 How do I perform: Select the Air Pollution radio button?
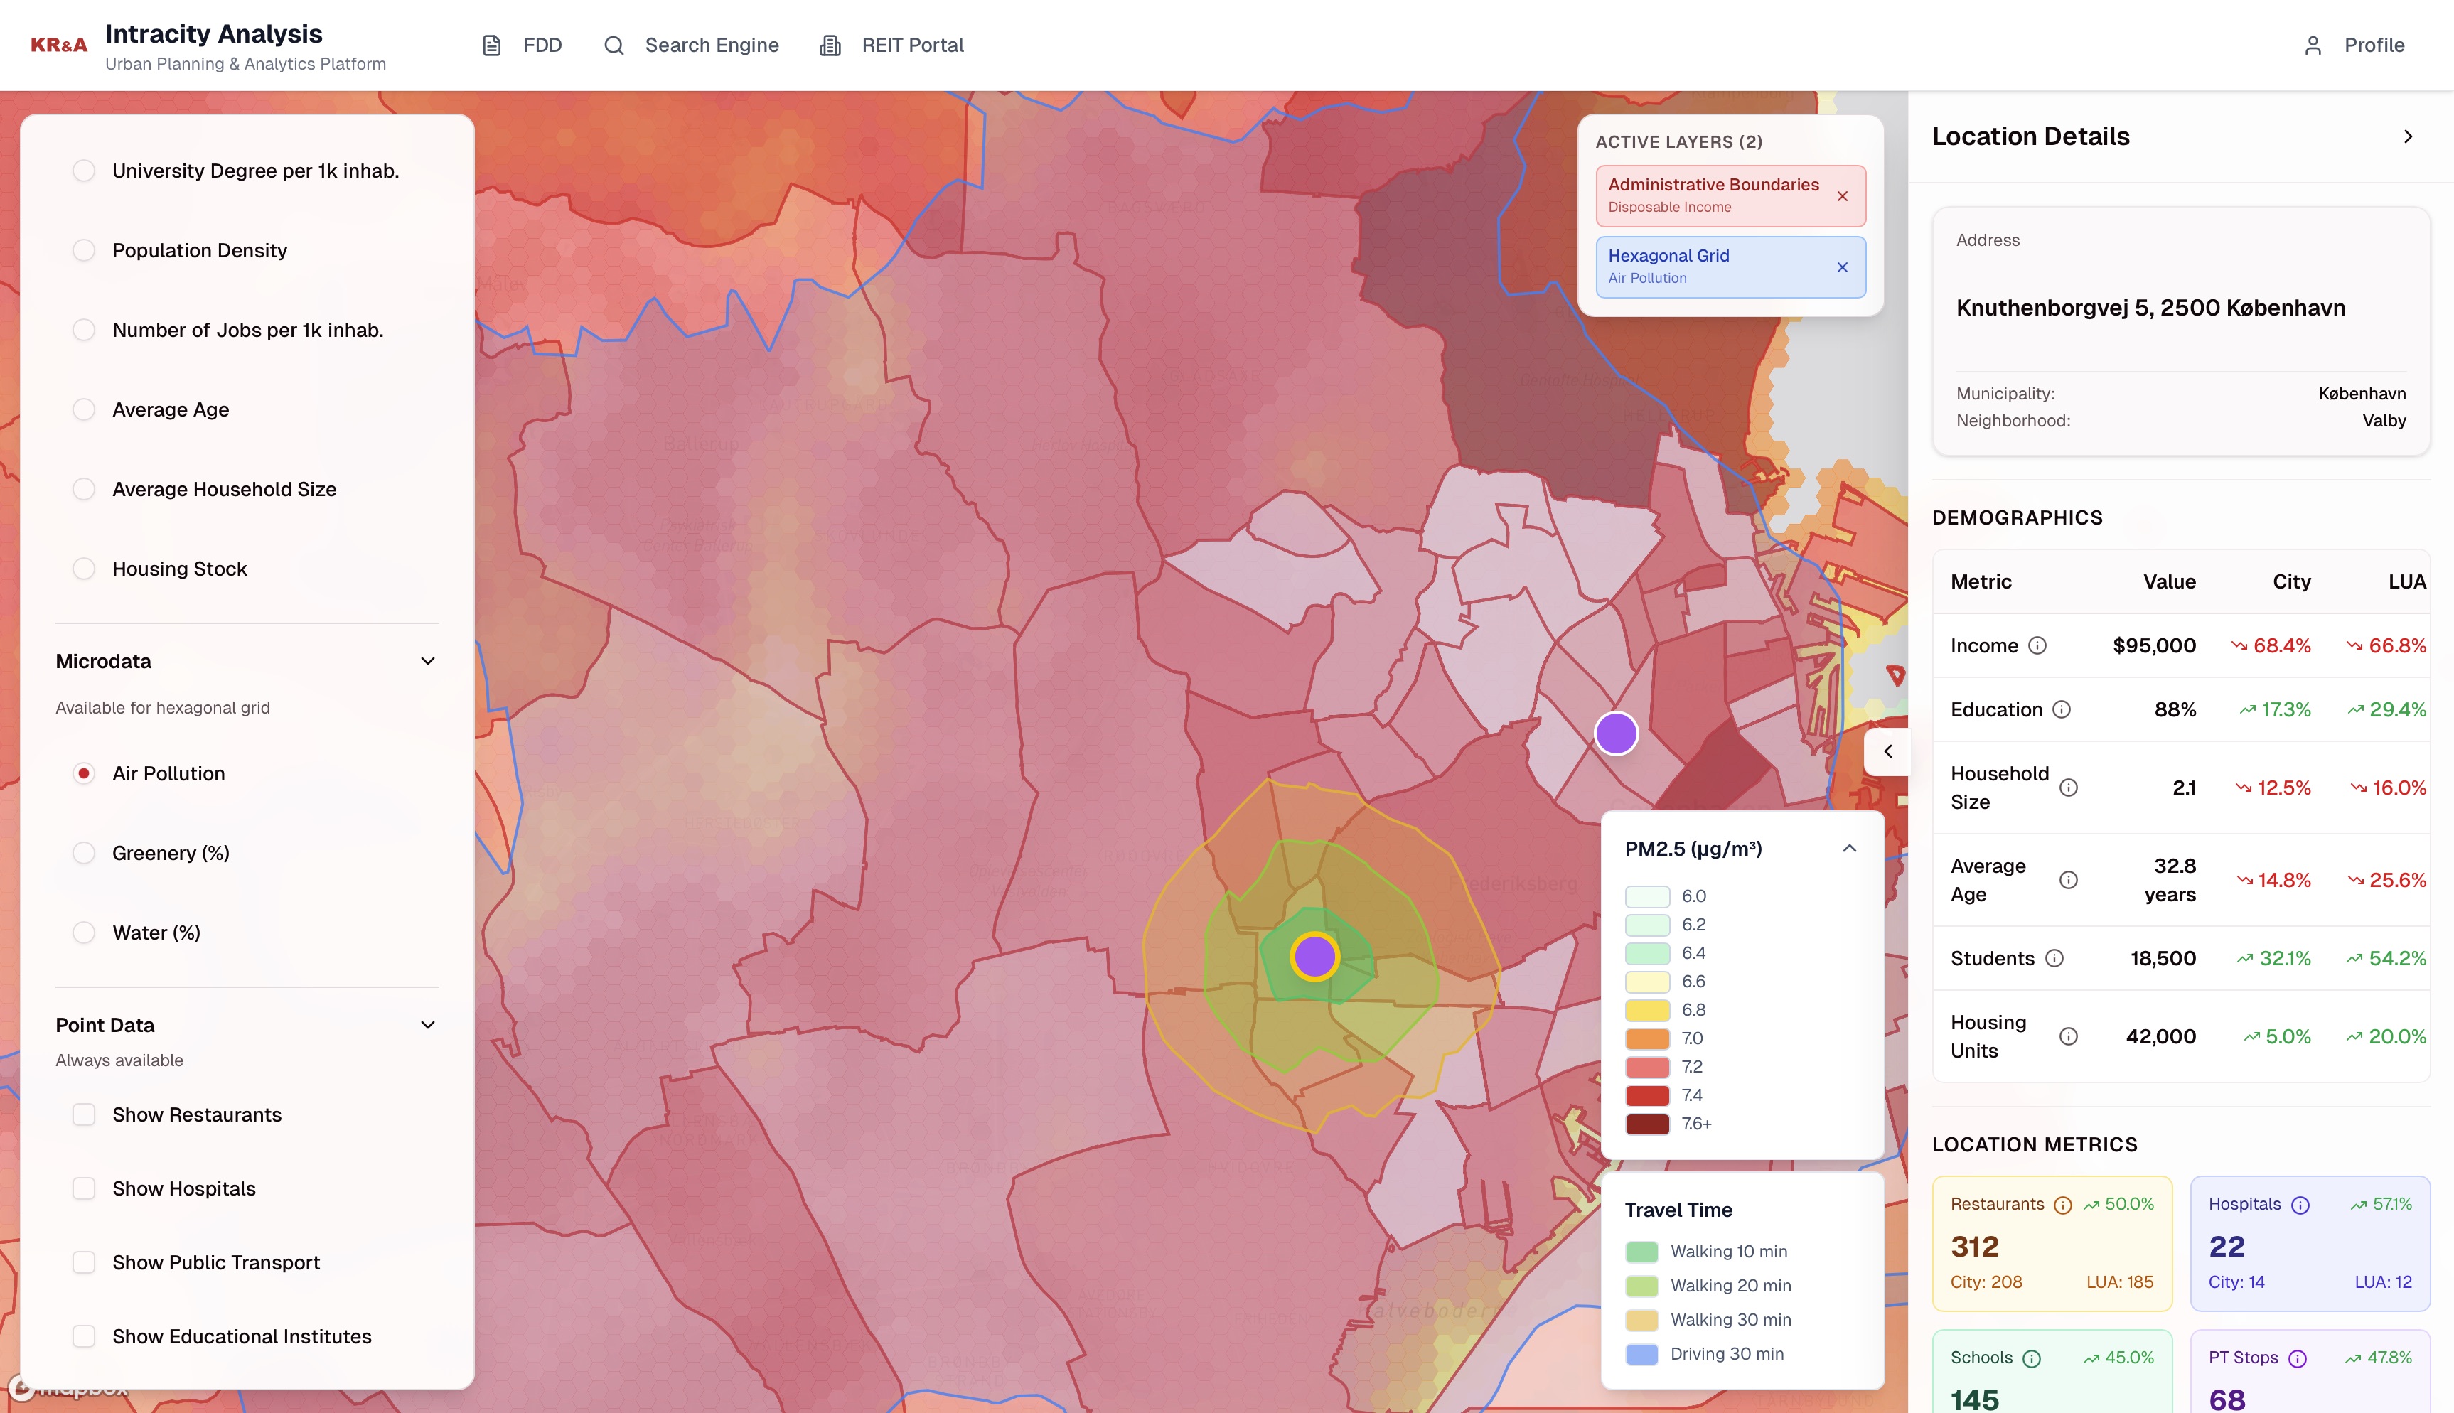tap(85, 773)
